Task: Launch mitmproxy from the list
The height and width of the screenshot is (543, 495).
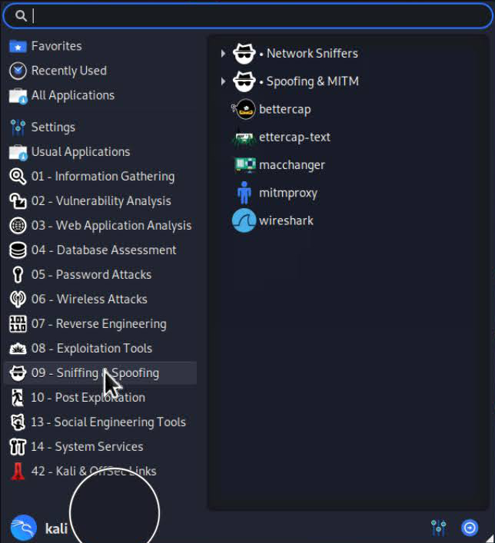Action: (x=288, y=194)
